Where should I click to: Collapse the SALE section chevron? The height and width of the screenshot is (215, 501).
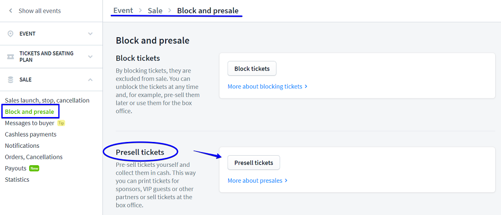90,79
